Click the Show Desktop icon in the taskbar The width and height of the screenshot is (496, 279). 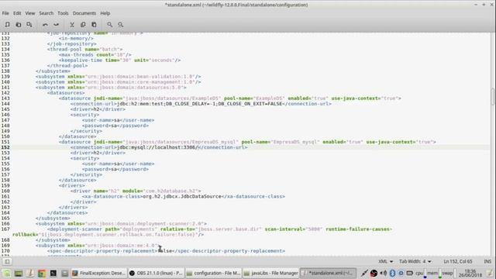pyautogui.click(x=19, y=273)
